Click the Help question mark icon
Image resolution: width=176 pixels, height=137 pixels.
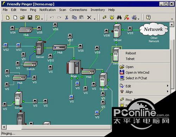pyautogui.click(x=148, y=17)
